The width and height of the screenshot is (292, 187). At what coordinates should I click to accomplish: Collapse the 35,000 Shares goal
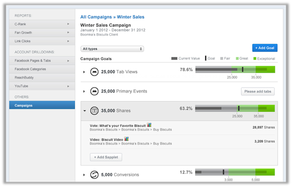point(85,111)
